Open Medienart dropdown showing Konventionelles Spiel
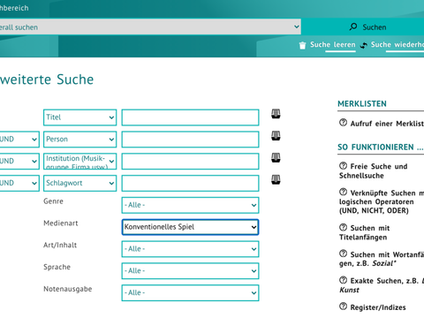The width and height of the screenshot is (424, 318). [x=190, y=227]
